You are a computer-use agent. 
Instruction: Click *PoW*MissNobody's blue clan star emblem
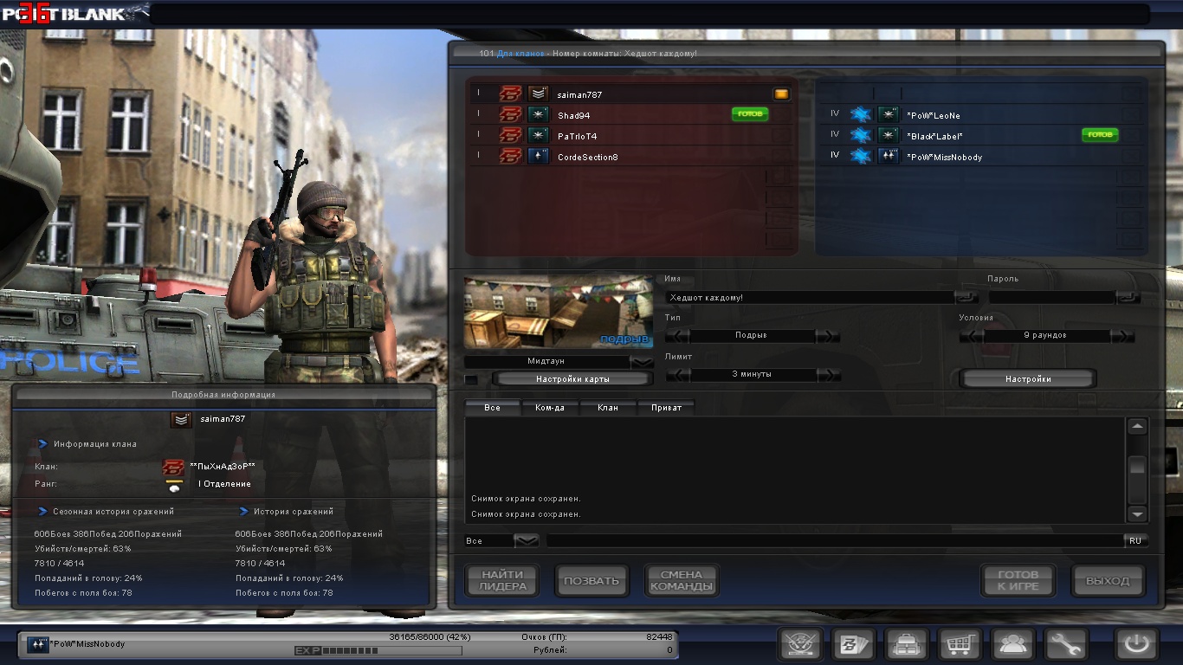pos(860,157)
